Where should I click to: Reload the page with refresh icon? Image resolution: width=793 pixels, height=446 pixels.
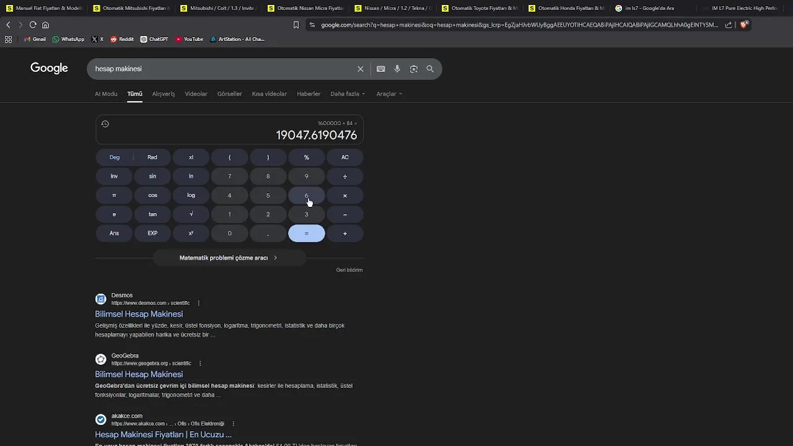pyautogui.click(x=33, y=25)
